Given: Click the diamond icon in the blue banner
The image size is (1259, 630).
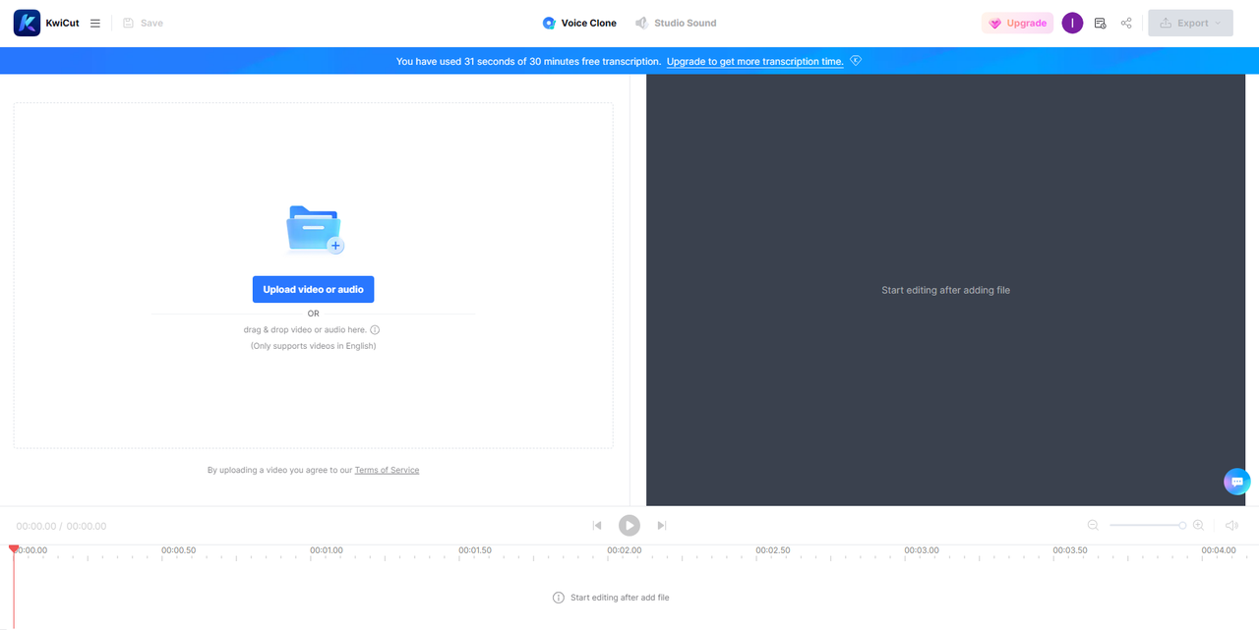Looking at the screenshot, I should click(856, 60).
